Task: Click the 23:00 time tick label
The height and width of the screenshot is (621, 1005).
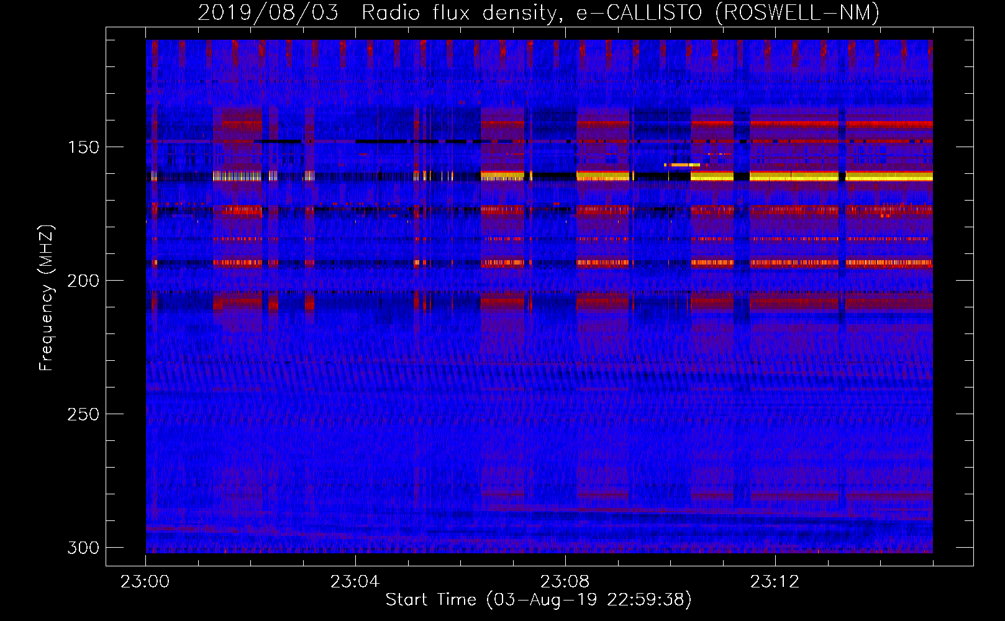Action: (x=145, y=582)
